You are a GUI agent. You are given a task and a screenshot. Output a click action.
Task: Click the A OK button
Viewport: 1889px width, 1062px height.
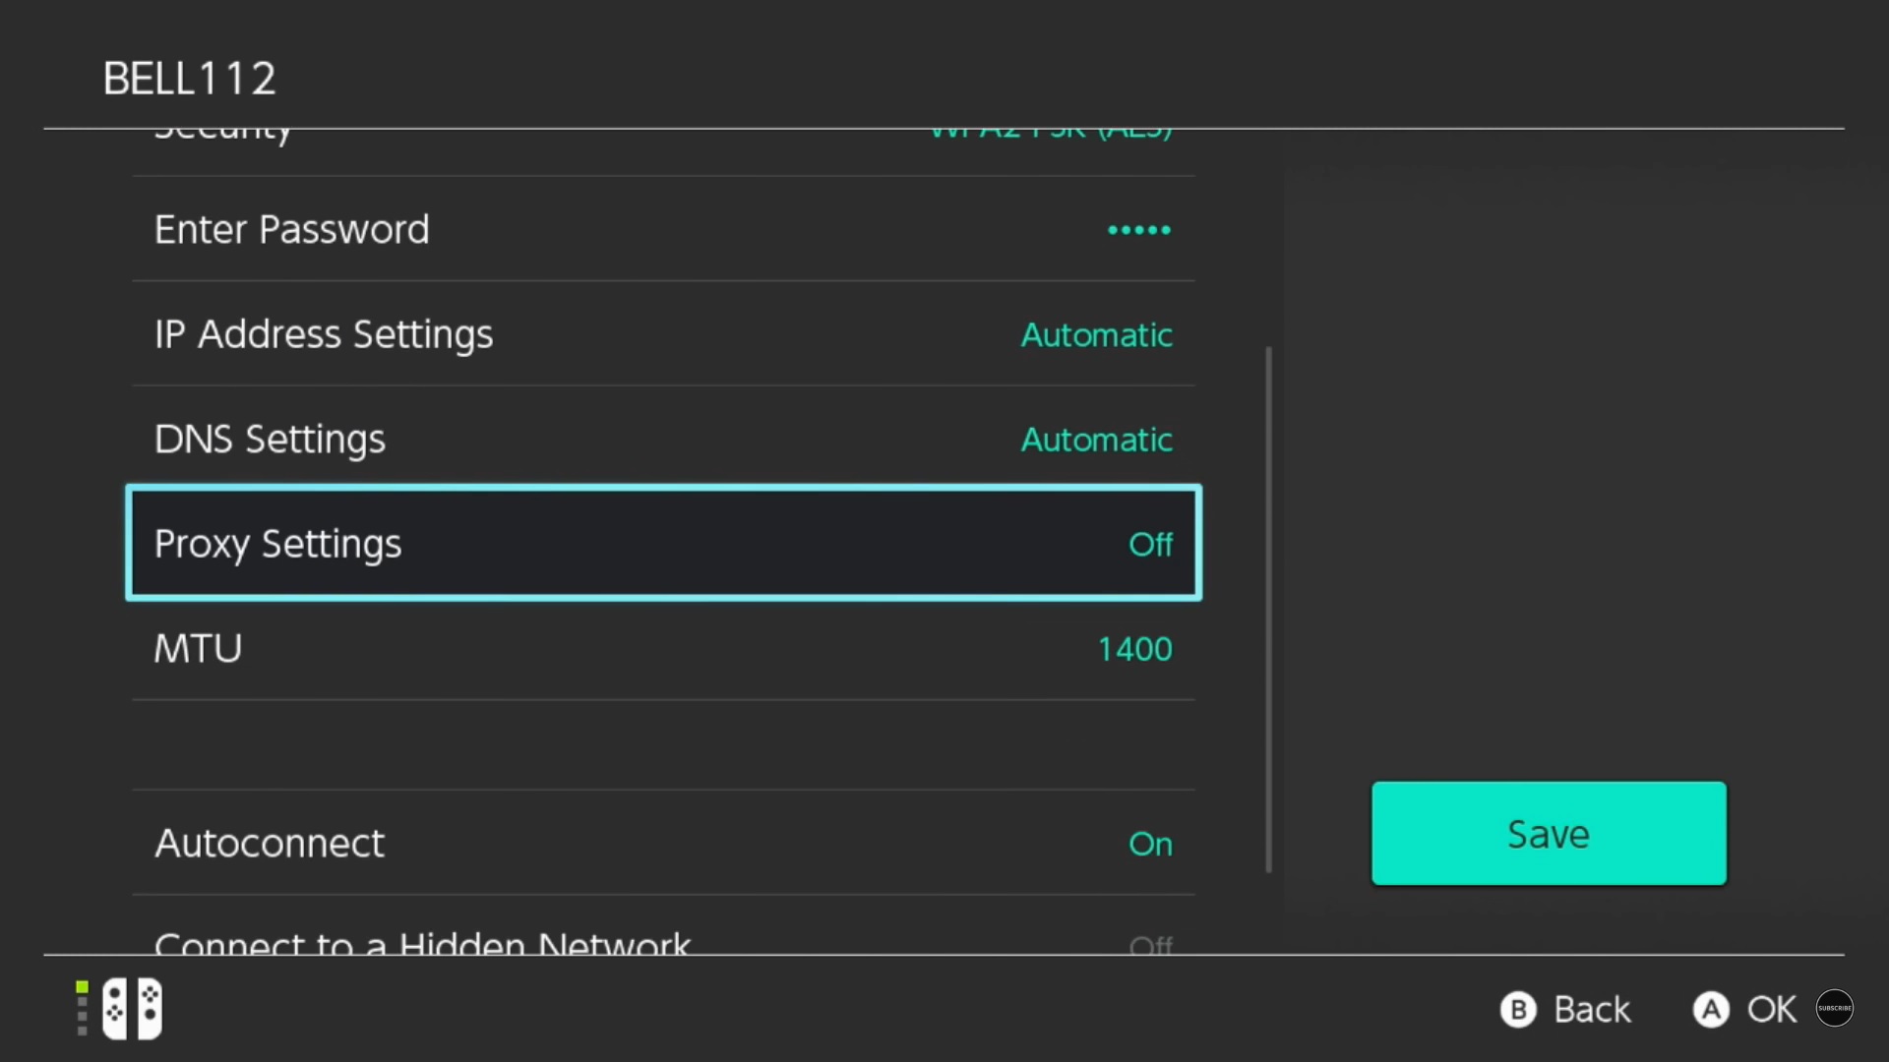[1744, 1010]
